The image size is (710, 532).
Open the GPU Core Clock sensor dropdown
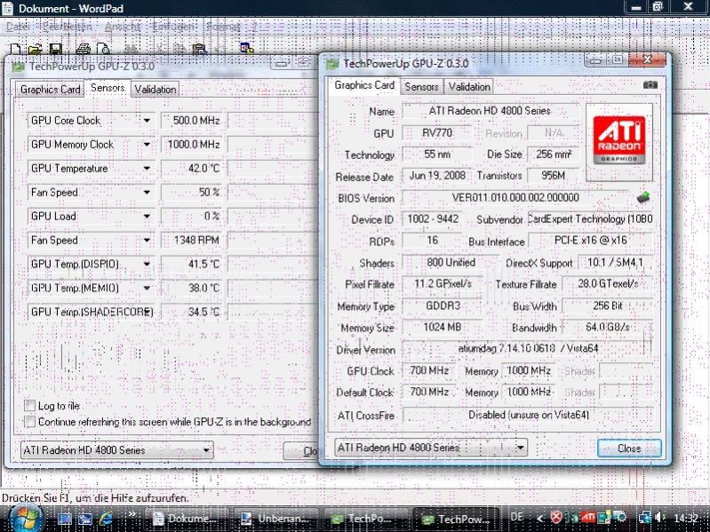pyautogui.click(x=147, y=121)
